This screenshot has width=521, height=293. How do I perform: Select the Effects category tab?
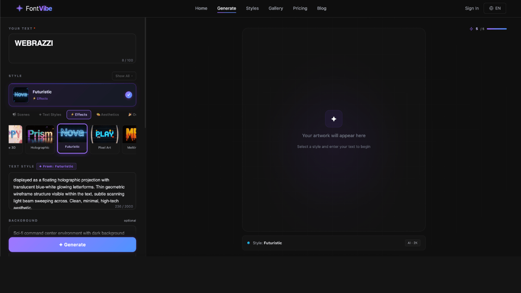79,115
